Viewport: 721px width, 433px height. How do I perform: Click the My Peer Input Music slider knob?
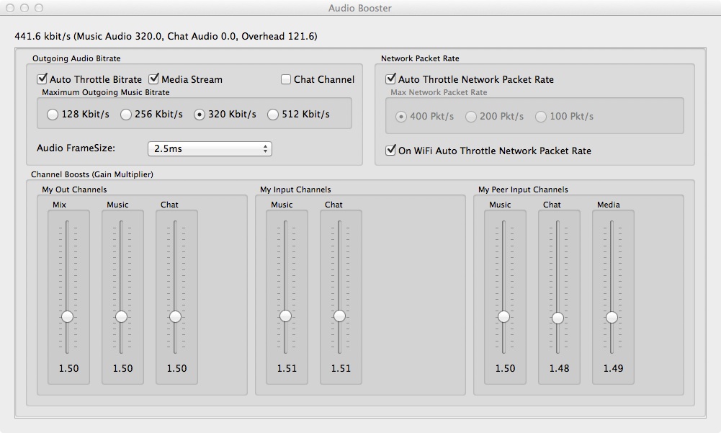503,316
